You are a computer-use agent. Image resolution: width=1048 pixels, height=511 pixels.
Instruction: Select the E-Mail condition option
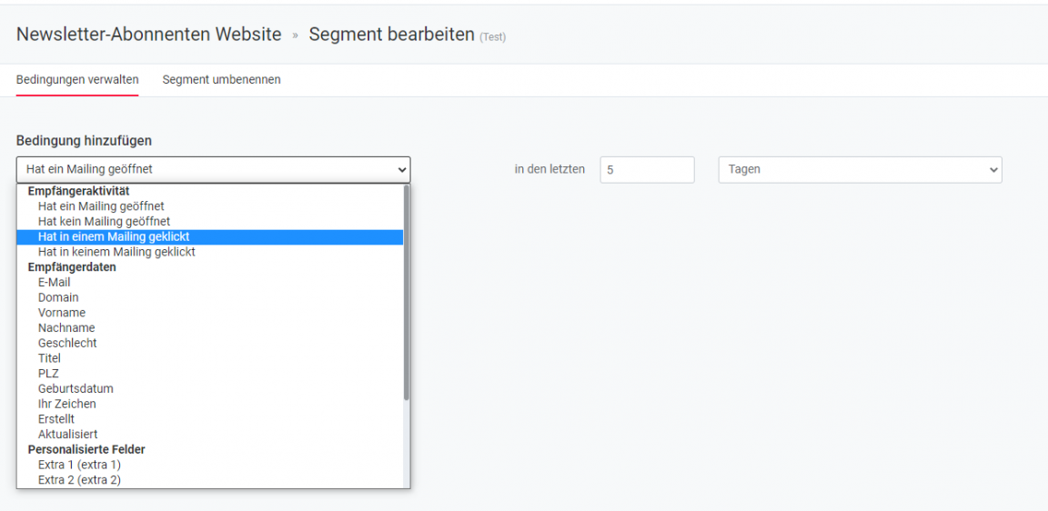[x=54, y=283]
